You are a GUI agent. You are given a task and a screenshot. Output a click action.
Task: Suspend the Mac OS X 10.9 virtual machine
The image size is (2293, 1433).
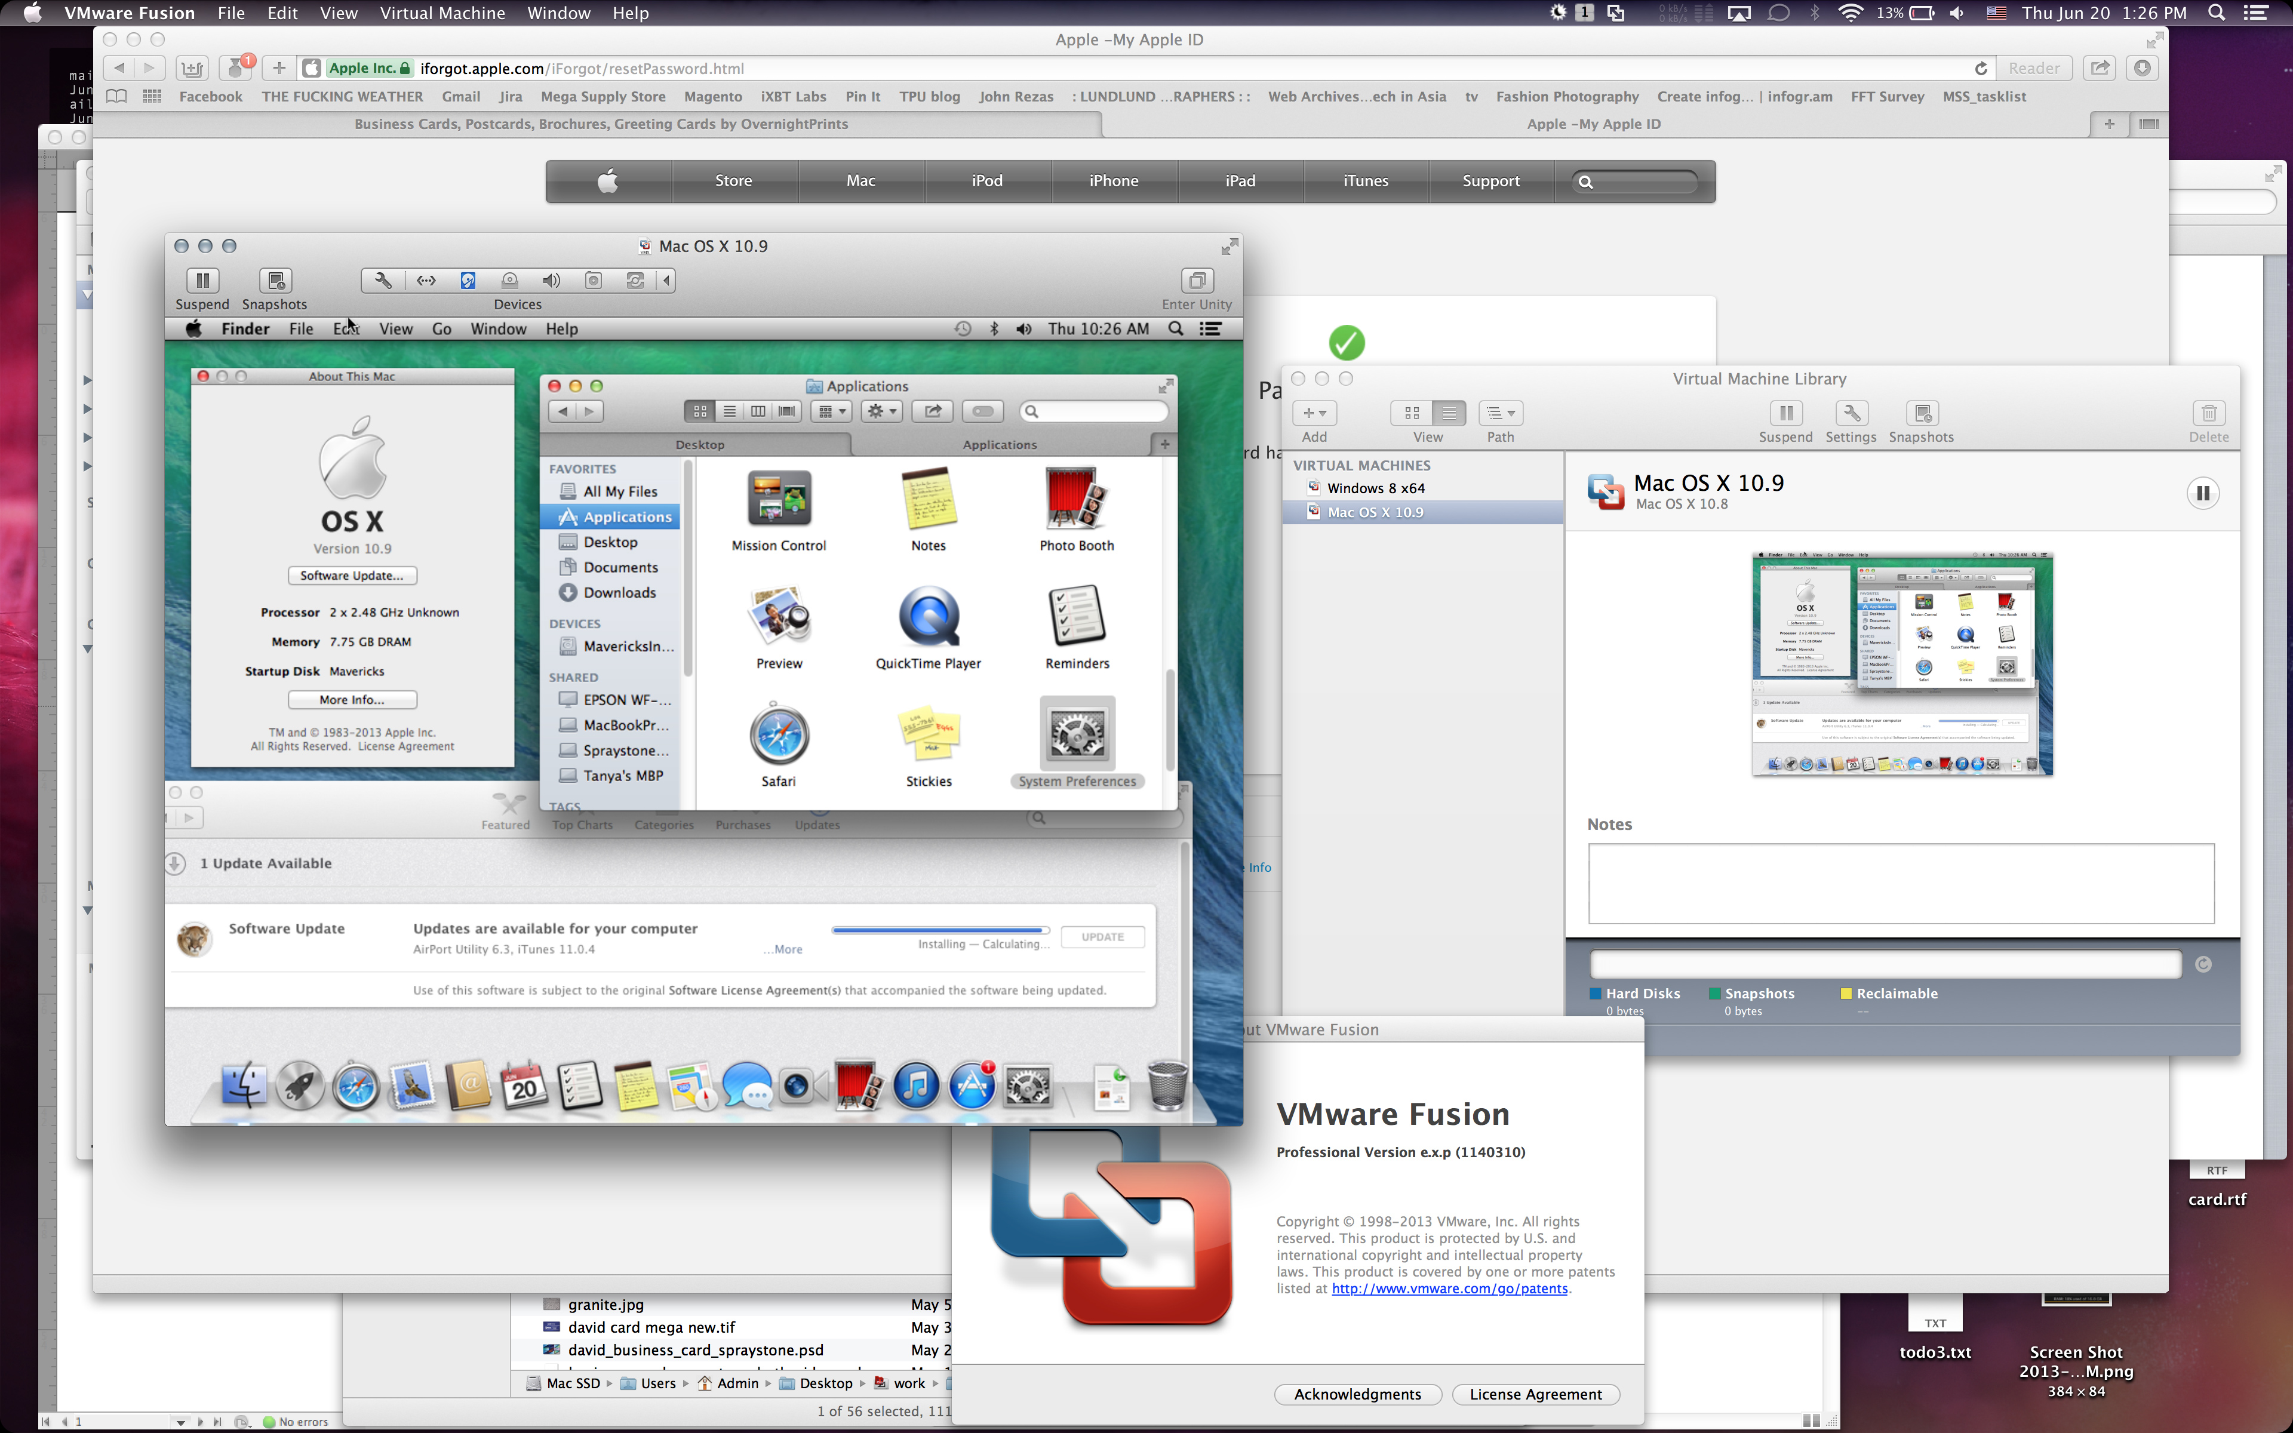click(202, 281)
